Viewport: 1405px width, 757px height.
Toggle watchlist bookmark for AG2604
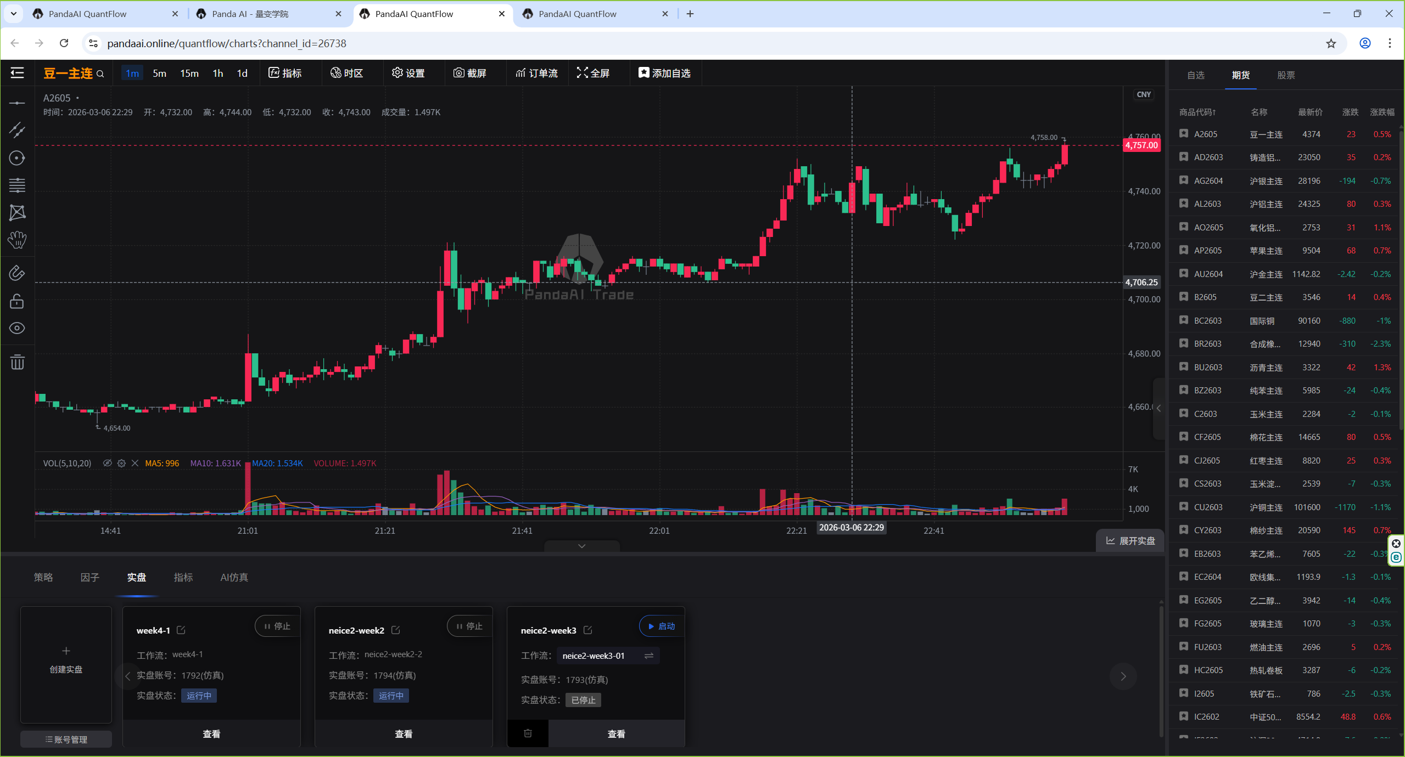(1184, 180)
